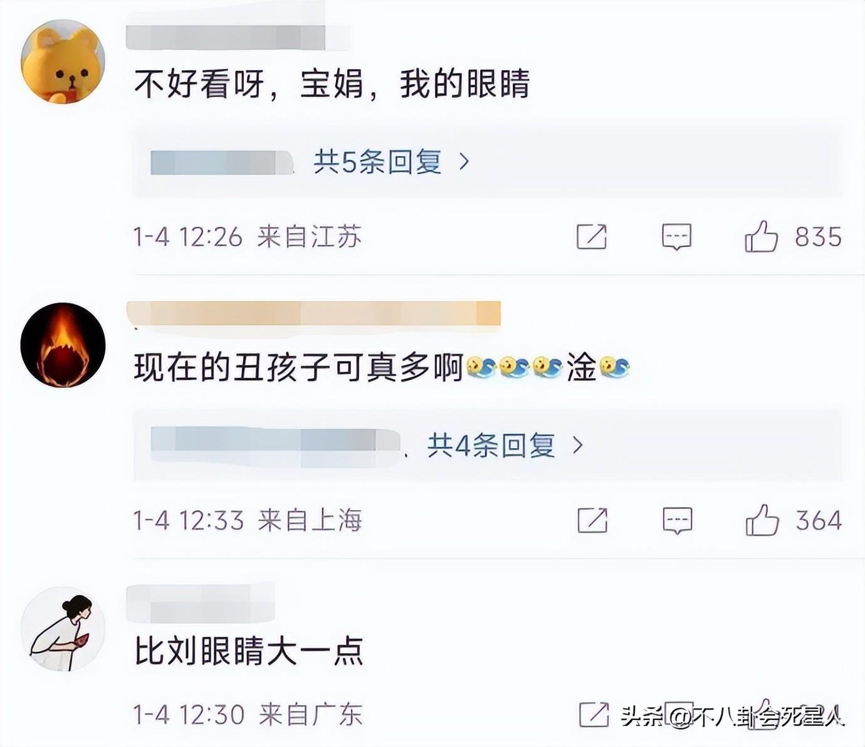Share the comment from Jiangsu
Viewport: 865px width, 747px height.
(592, 236)
